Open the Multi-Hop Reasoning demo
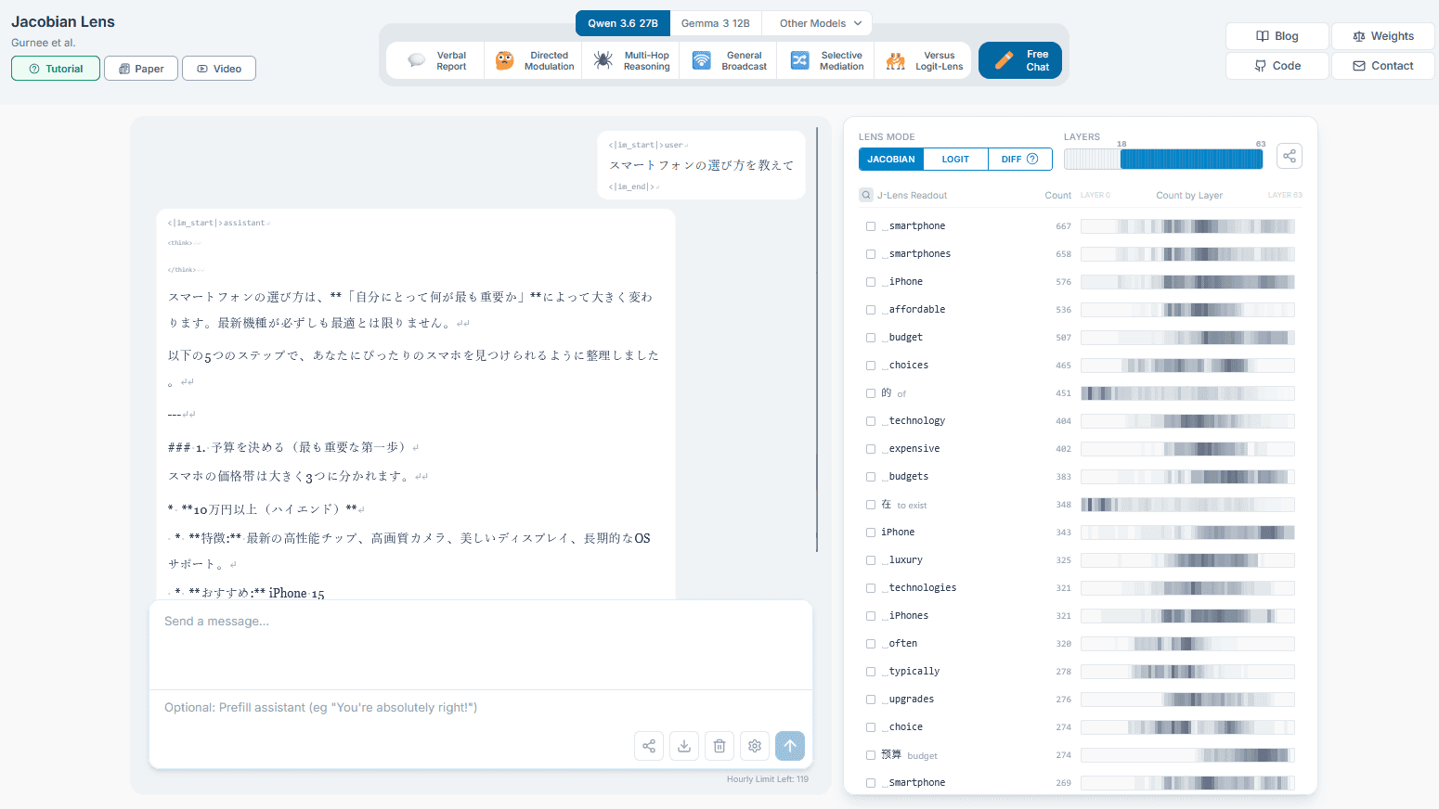Image resolution: width=1439 pixels, height=809 pixels. coord(631,61)
